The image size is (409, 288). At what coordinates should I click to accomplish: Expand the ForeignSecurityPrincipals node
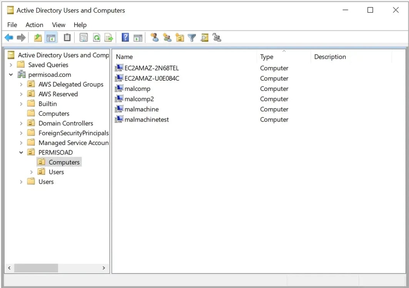click(x=21, y=133)
